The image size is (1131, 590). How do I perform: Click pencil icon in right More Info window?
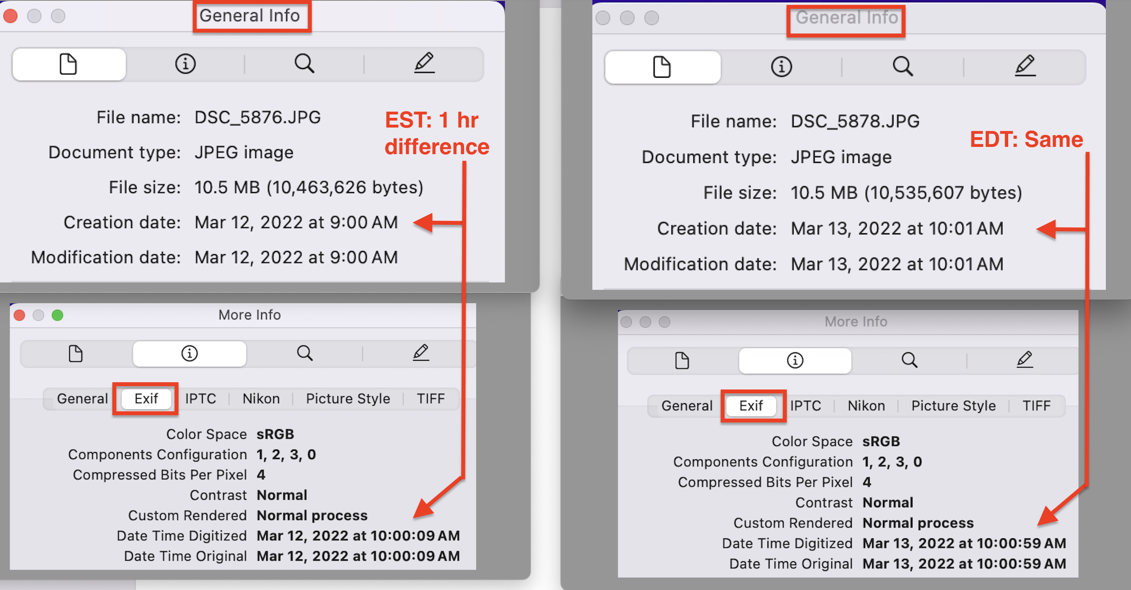[x=1024, y=360]
